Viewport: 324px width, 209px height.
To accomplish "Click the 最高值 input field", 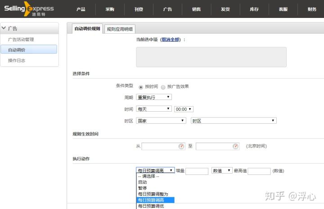I will click(x=259, y=171).
